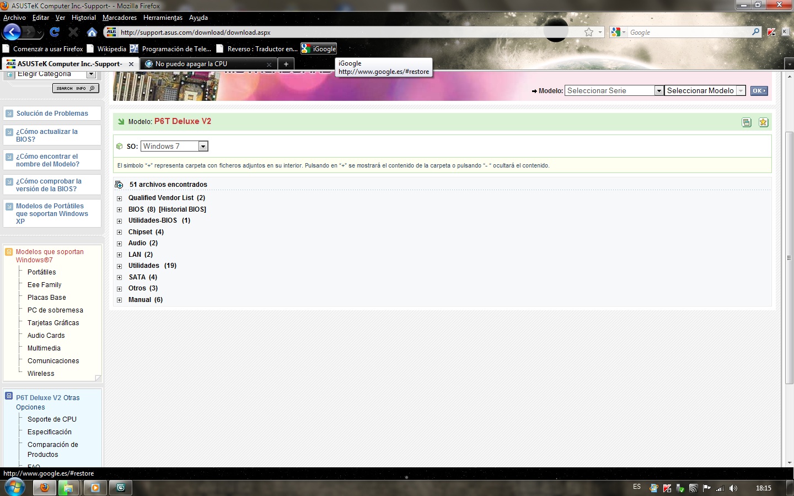Open the Herramientas menu
This screenshot has width=794, height=496.
163,18
